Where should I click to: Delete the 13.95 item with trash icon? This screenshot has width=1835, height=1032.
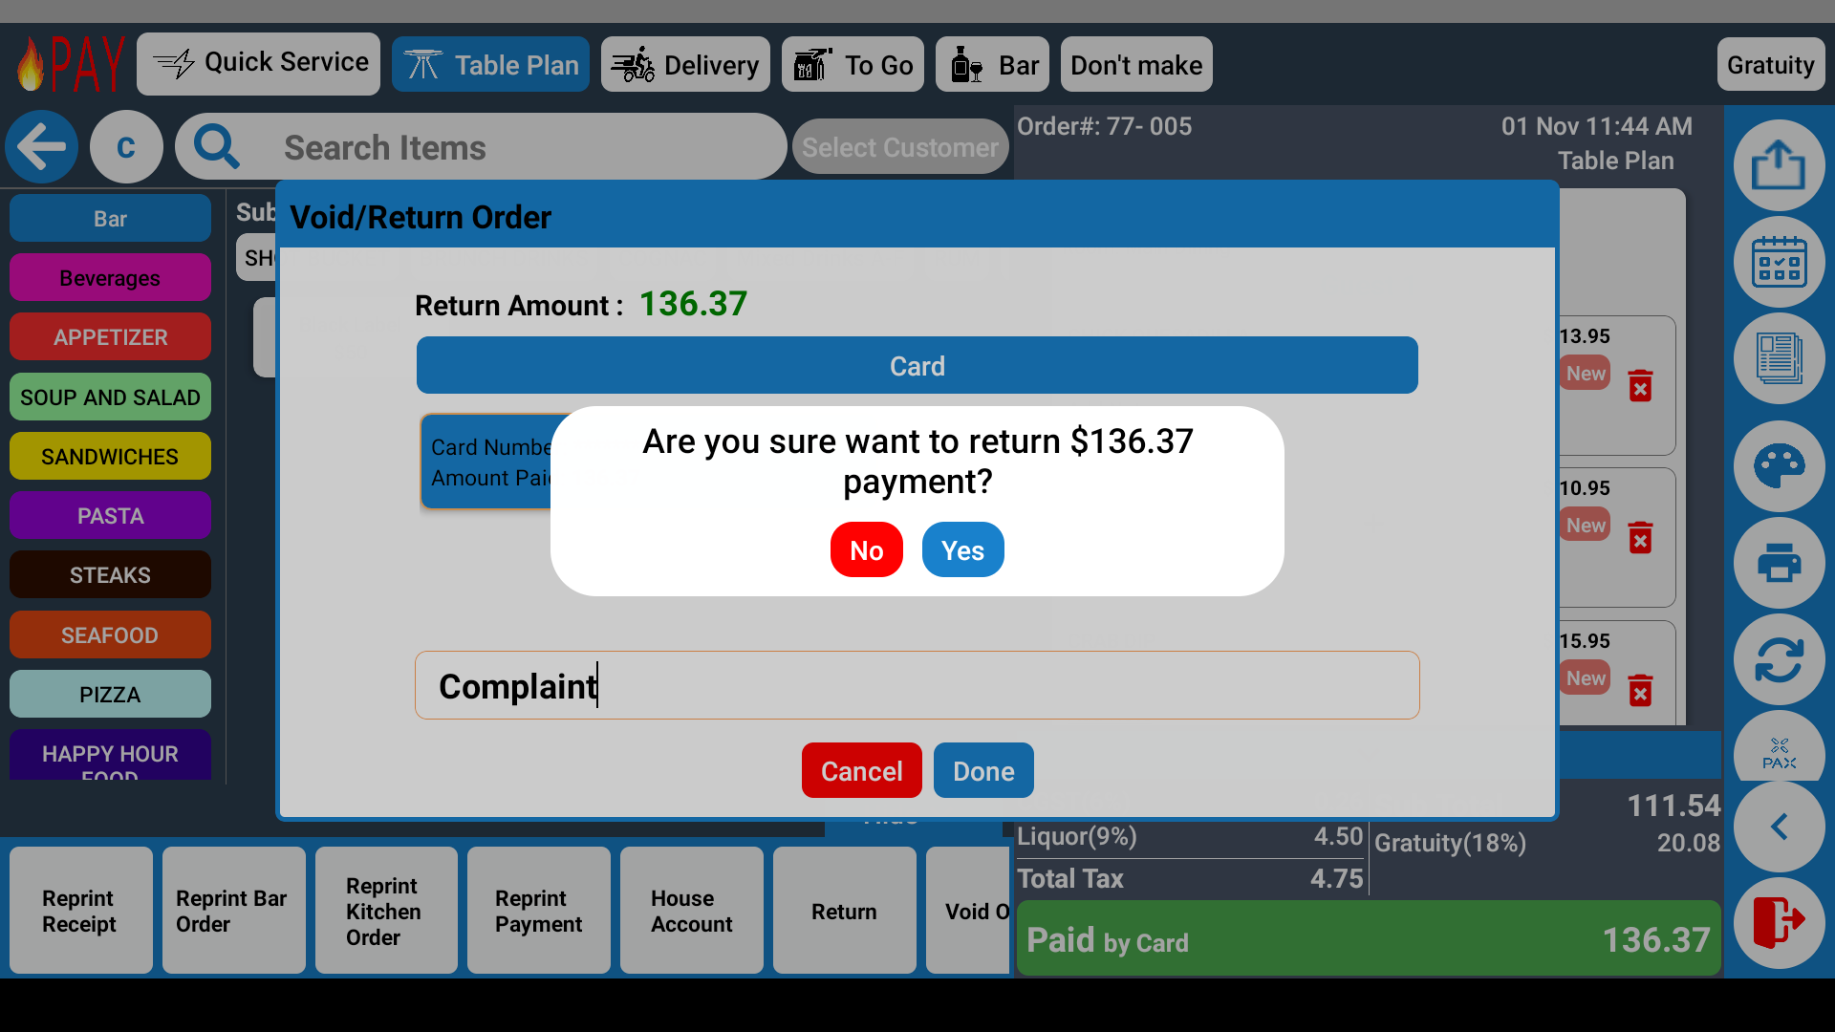pos(1640,386)
